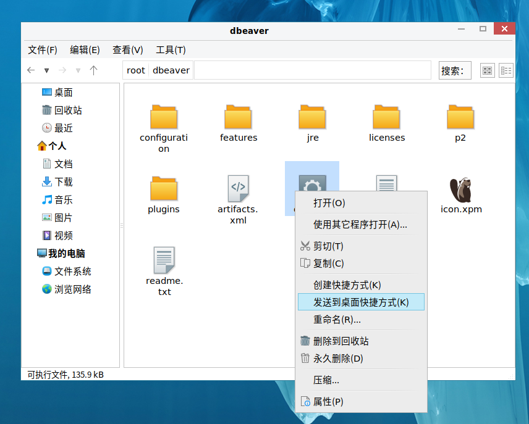Select 我的电脑 in the sidebar
The image size is (529, 424).
pos(61,254)
